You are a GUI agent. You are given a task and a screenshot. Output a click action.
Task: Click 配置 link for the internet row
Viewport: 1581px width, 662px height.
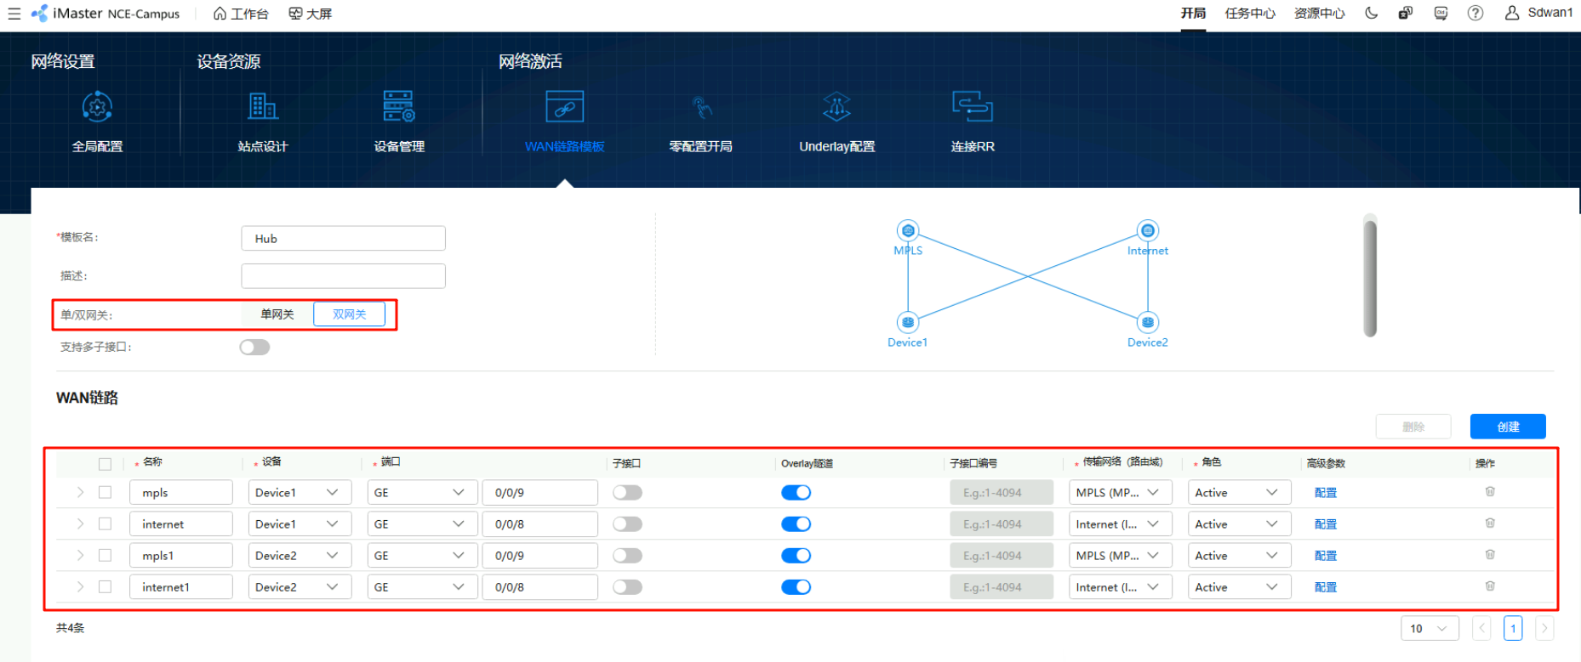click(x=1325, y=524)
